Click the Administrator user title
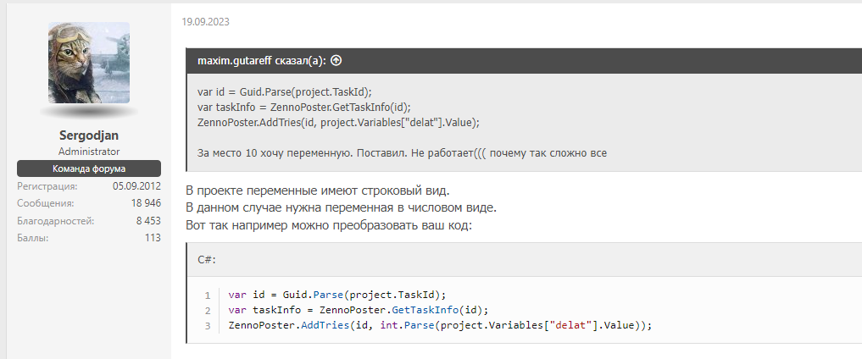The image size is (862, 359). [89, 151]
